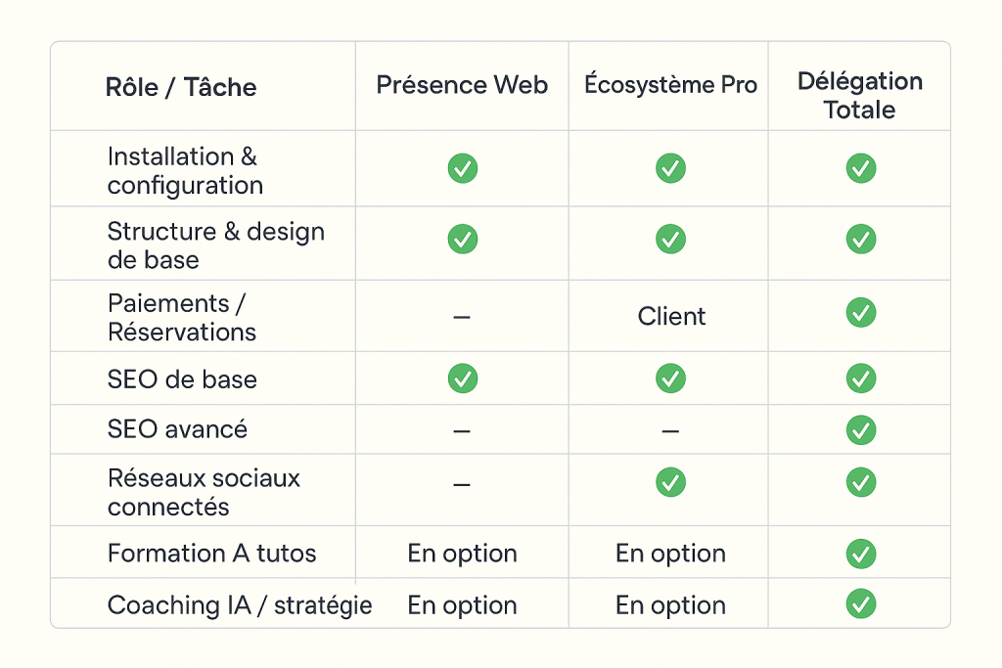Screen dimensions: 1002x668
Task: Click Écosystème Pro checkmark for SEO de base
Action: point(670,379)
